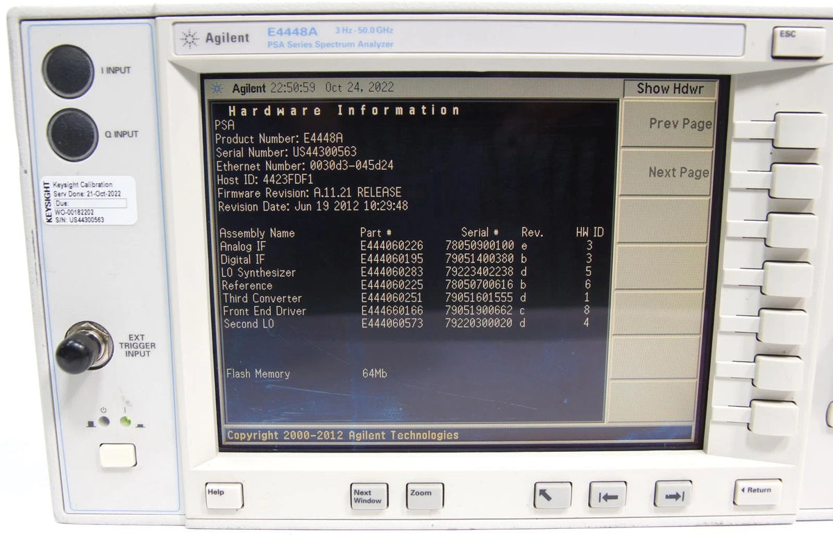
Task: Click the "64Mb" flash memory value
Action: coord(375,374)
